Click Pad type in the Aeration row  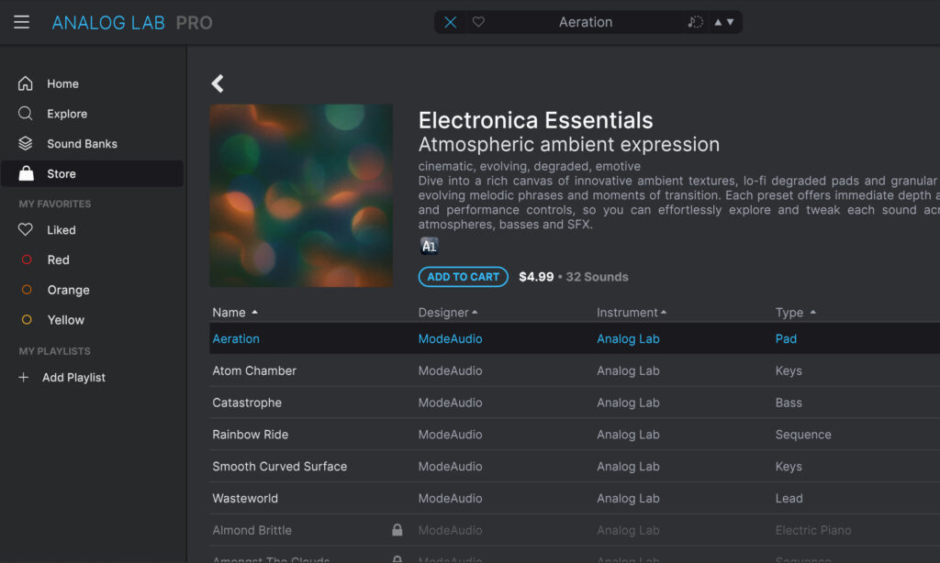tap(786, 339)
